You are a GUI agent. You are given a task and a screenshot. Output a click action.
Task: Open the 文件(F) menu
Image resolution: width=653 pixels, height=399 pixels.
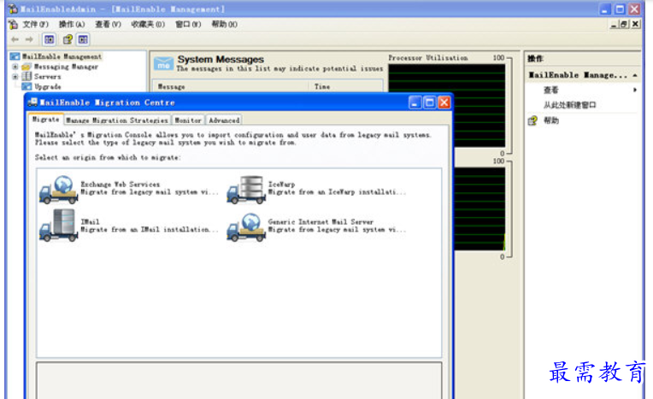point(35,24)
